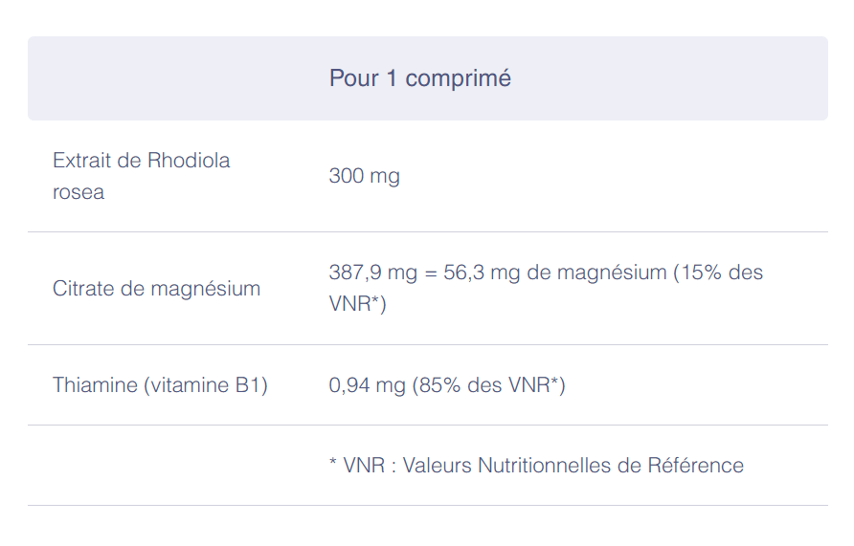Click the "300 mg" dosage value

pyautogui.click(x=364, y=176)
